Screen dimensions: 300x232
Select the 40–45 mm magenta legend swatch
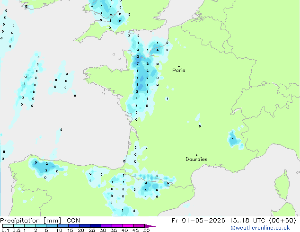[x=128, y=226]
